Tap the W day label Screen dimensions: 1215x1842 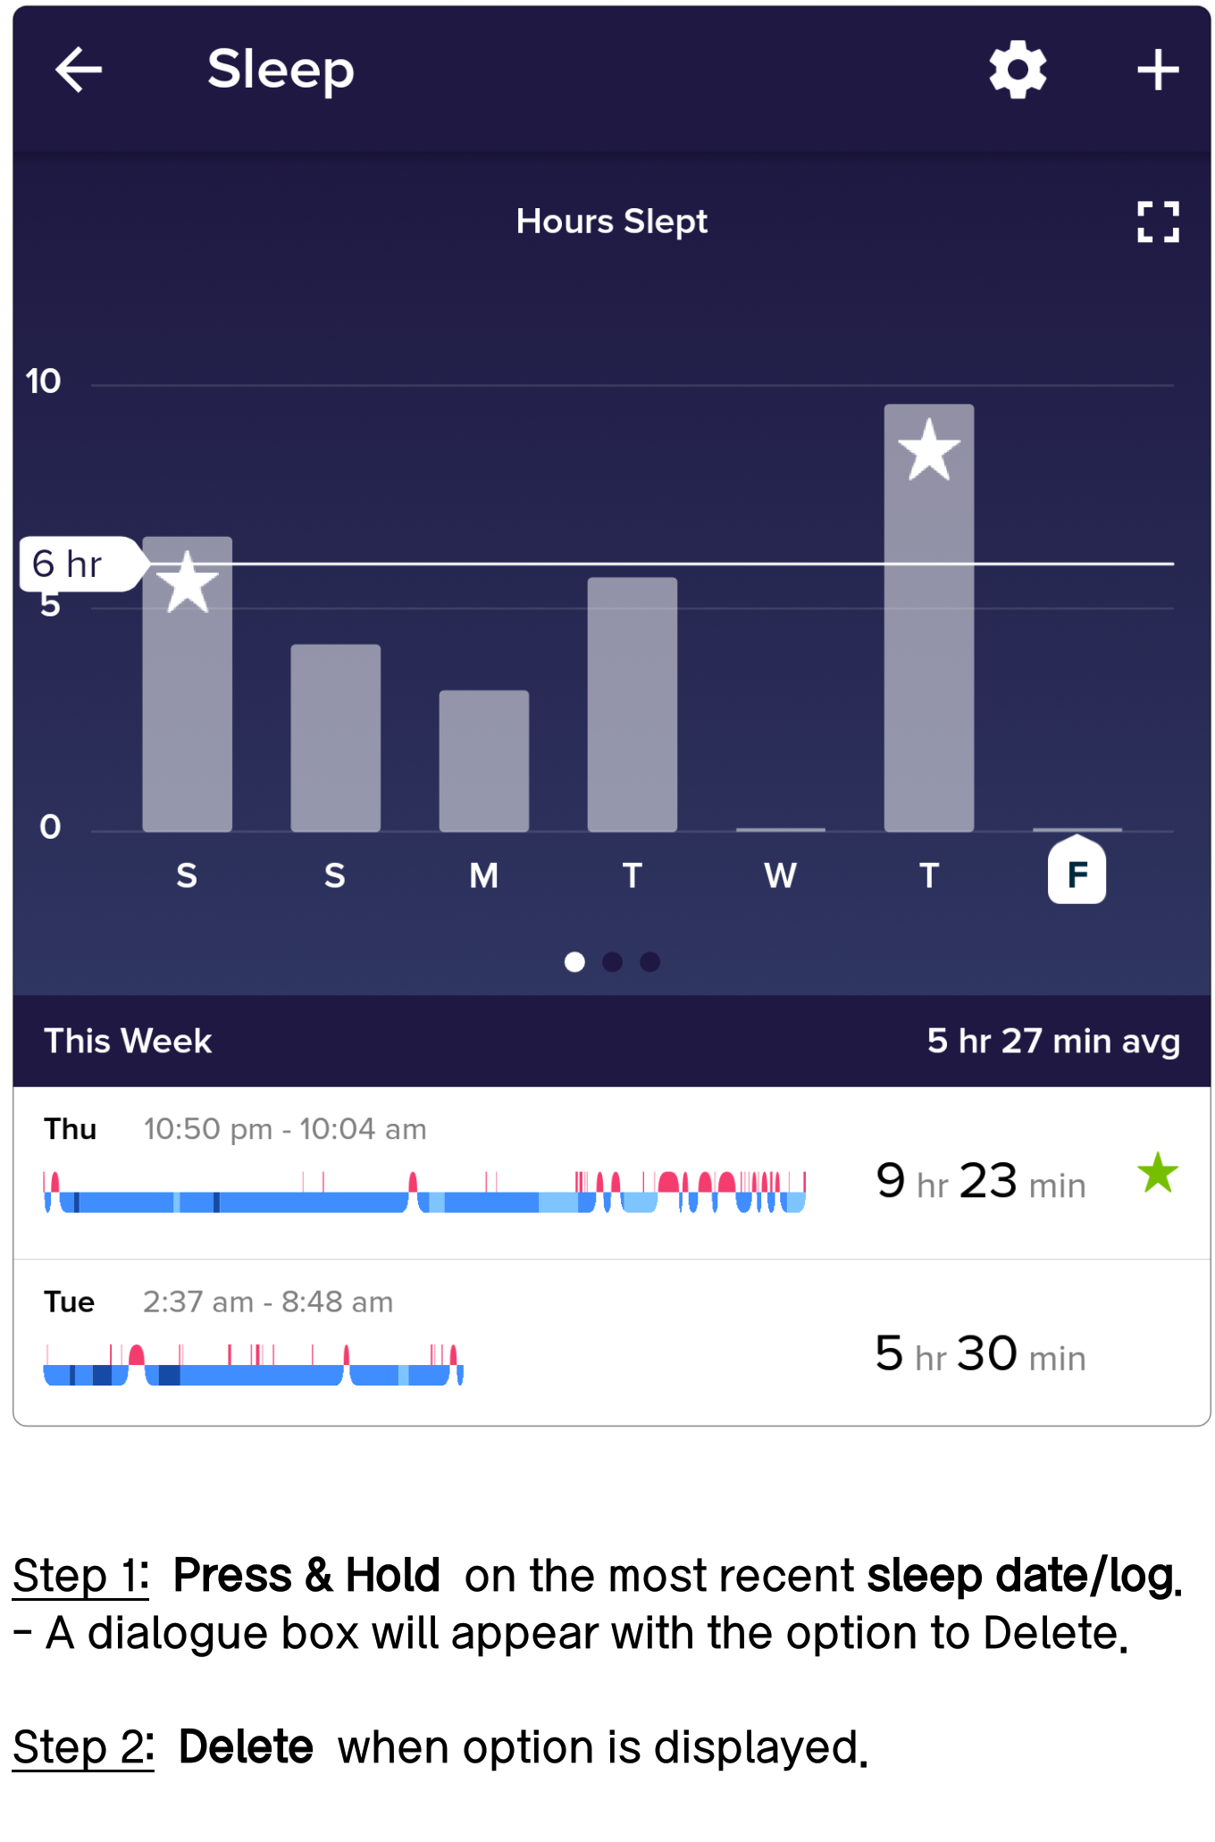[x=780, y=875]
